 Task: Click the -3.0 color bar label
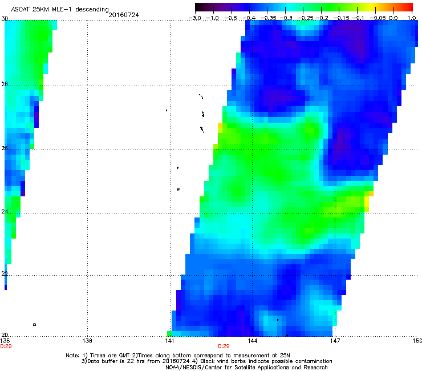tap(195, 18)
